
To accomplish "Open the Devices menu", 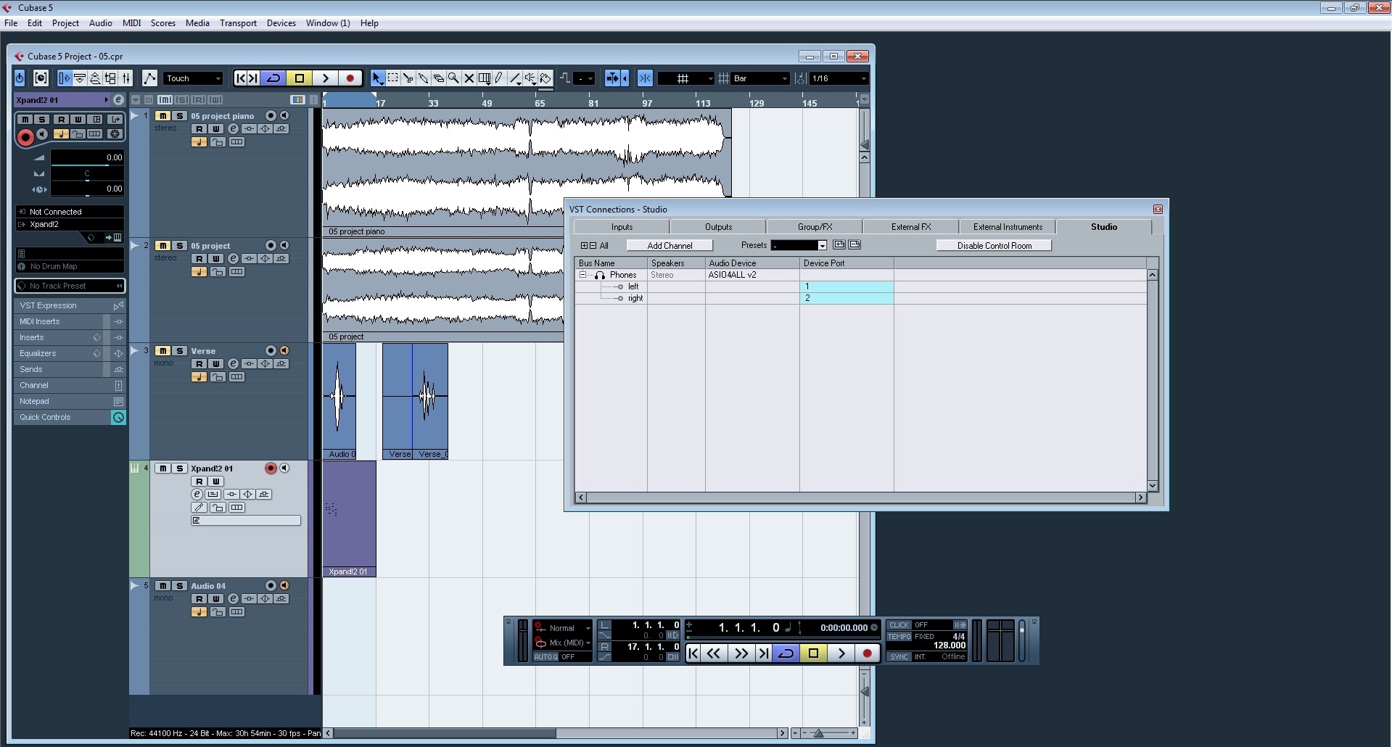I will tap(281, 23).
